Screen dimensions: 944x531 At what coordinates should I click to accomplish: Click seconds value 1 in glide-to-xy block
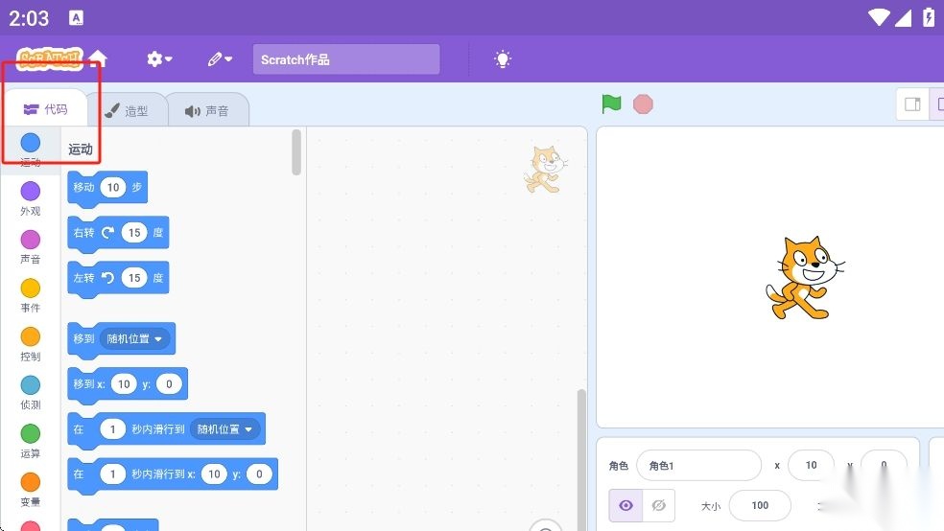(112, 474)
